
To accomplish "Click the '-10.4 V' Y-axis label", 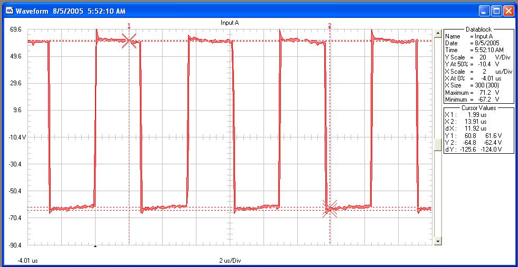I will point(17,137).
